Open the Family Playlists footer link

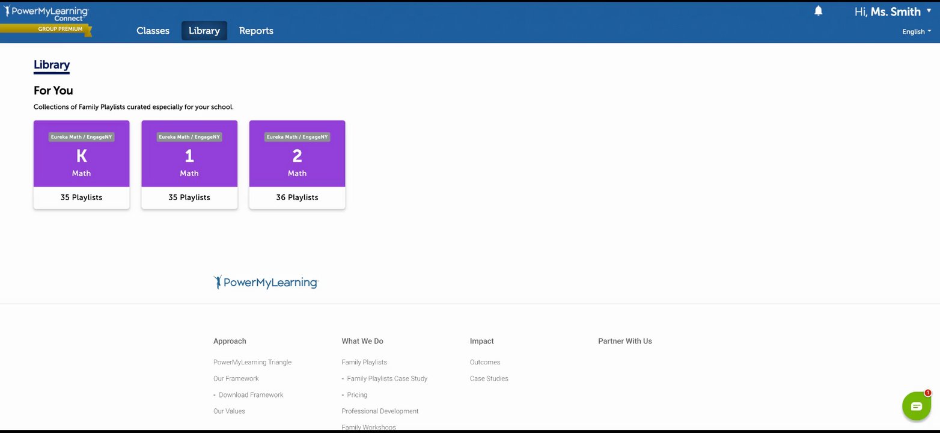(364, 362)
